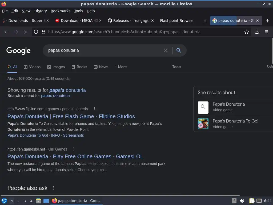This screenshot has height=205, width=273.
Task: Open the INFO sitelink
Action: (x=55, y=135)
